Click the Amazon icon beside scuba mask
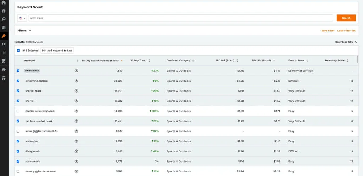 pos(77,161)
